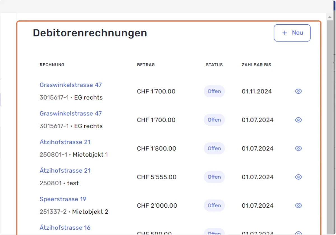
Task: Click the '251337-2 • Mietobjekt 2' subtitle
Action: [x=74, y=211]
